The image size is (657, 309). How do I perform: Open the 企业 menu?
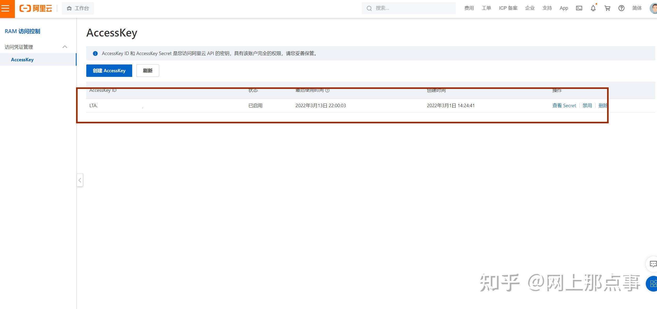(530, 8)
